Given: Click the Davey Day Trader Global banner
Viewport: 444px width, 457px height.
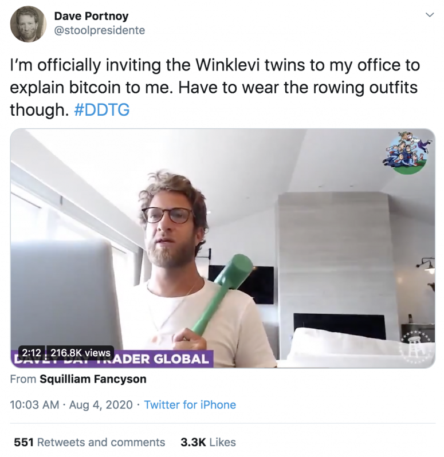Looking at the screenshot, I should pos(112,358).
